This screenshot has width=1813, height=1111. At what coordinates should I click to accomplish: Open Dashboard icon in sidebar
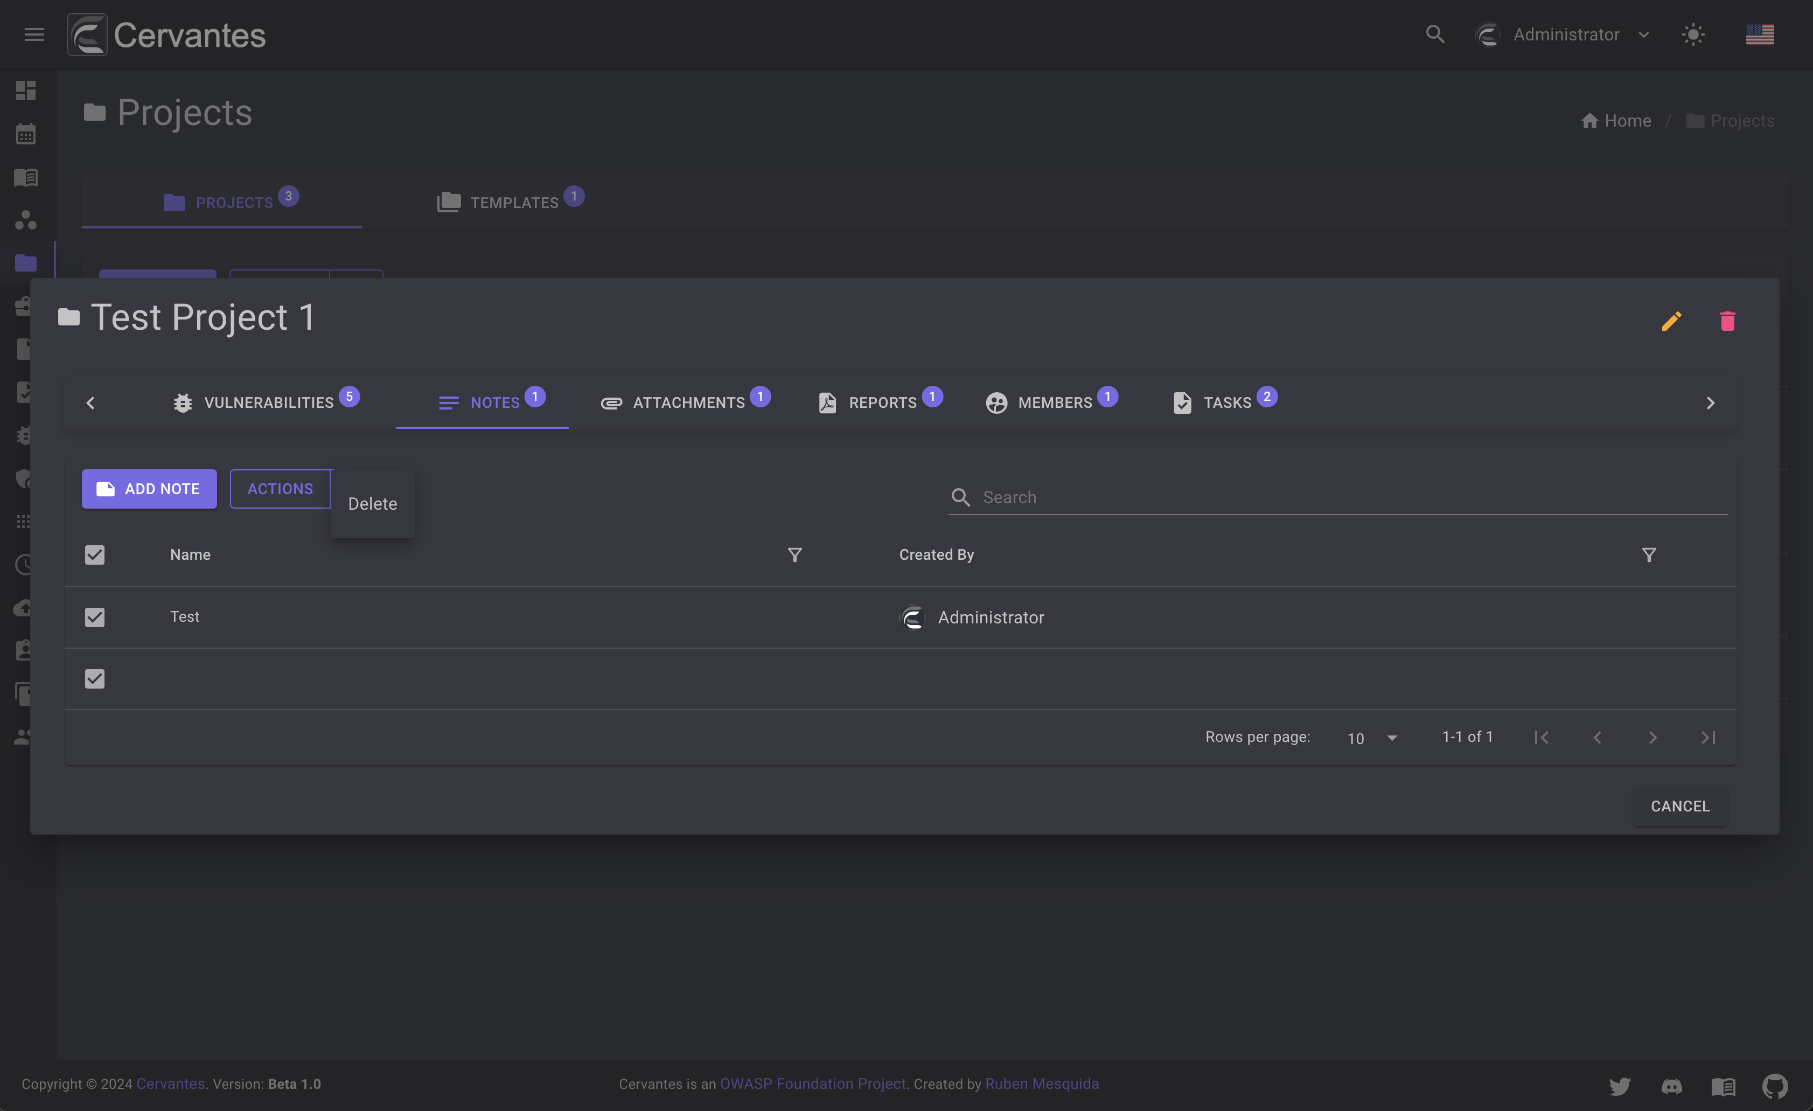tap(26, 91)
